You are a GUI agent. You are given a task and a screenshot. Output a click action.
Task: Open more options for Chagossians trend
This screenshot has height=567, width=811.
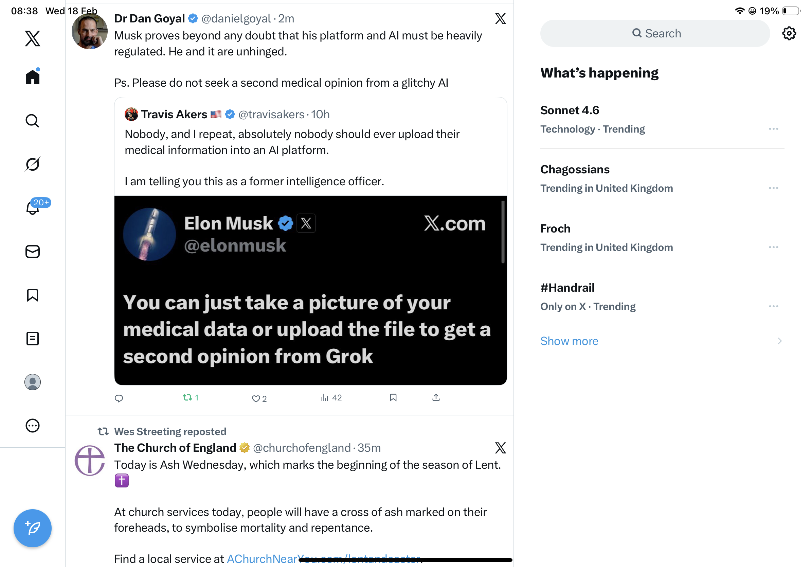pyautogui.click(x=773, y=188)
